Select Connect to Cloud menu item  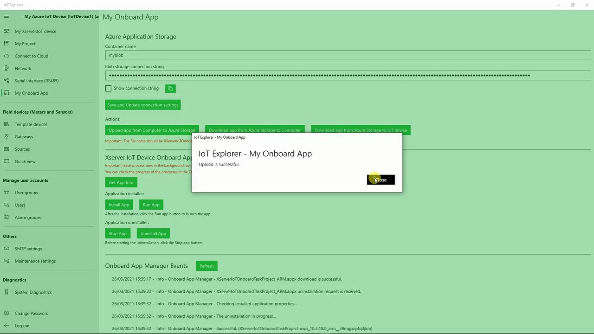[32, 56]
